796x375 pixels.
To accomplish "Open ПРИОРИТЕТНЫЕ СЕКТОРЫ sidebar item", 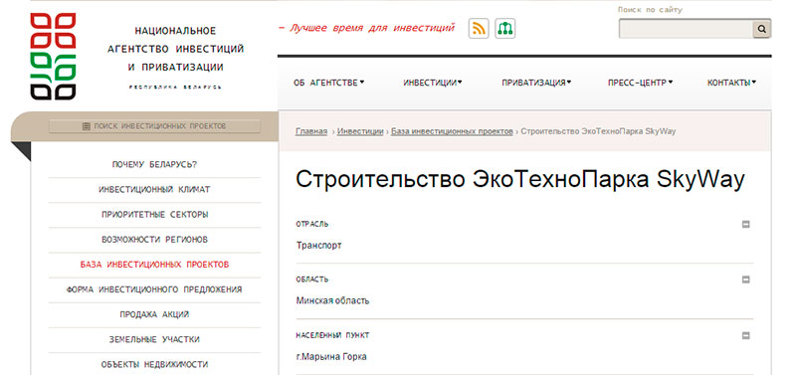I will coord(154,214).
